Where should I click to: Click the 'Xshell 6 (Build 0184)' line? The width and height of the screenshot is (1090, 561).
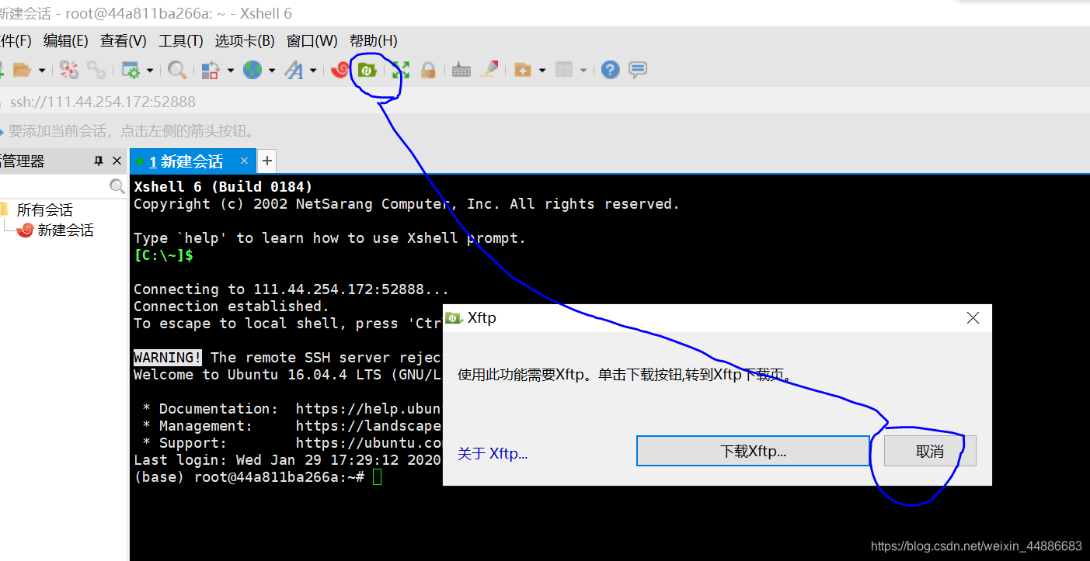(x=223, y=187)
